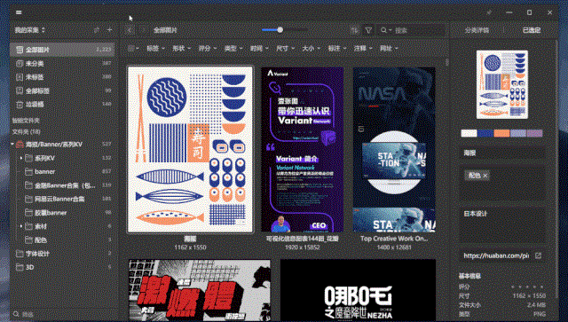Pick the light periwinkle color swatch
Image resolution: width=568 pixels, height=322 pixels.
[518, 133]
